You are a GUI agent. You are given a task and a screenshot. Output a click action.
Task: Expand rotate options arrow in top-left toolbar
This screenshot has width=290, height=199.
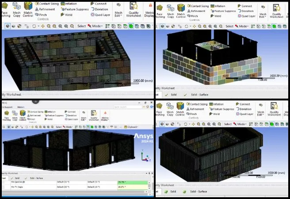point(38,26)
